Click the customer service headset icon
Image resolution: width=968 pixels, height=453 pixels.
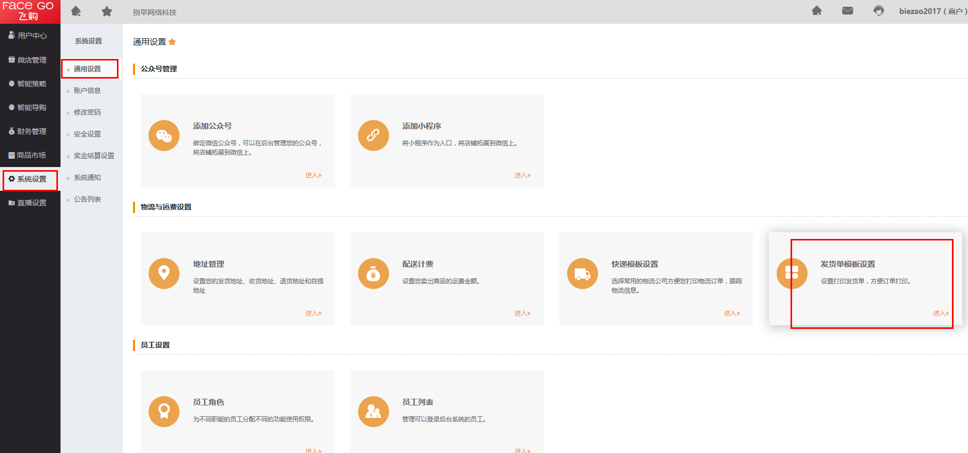(x=878, y=11)
